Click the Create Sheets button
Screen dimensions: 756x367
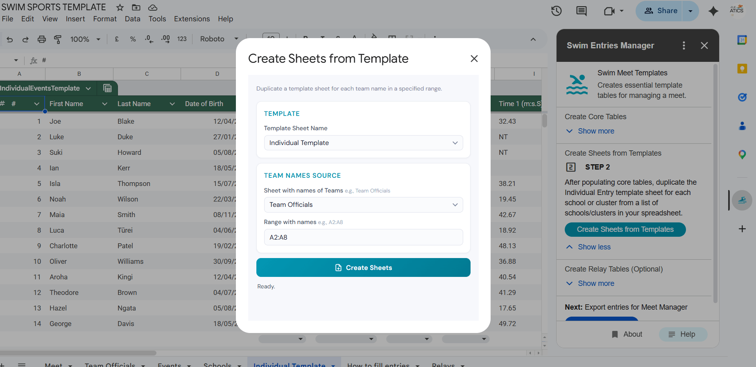pyautogui.click(x=363, y=267)
